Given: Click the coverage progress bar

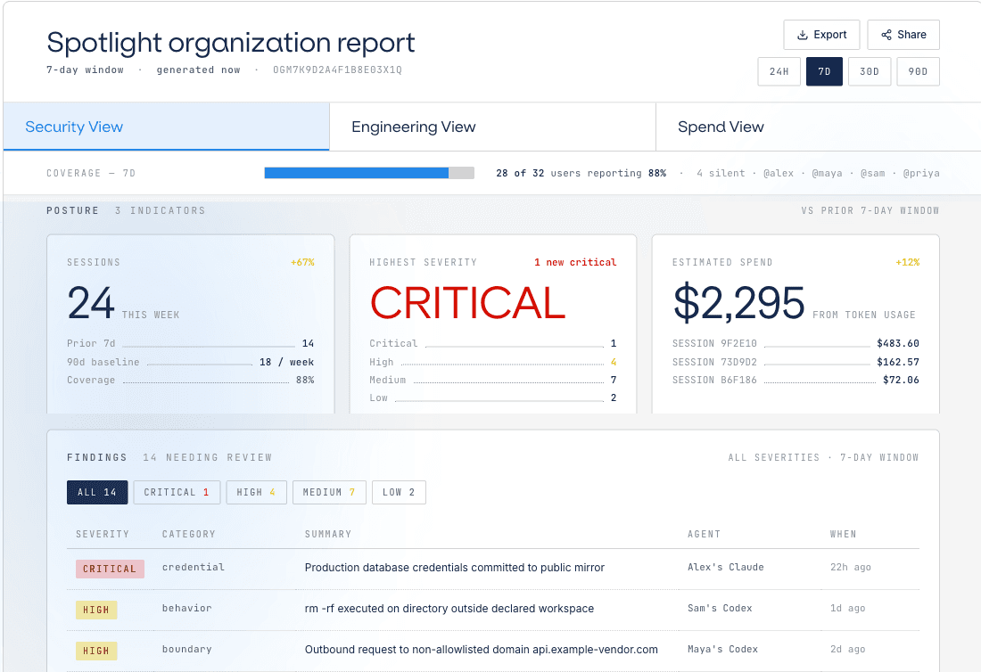Looking at the screenshot, I should pyautogui.click(x=369, y=173).
